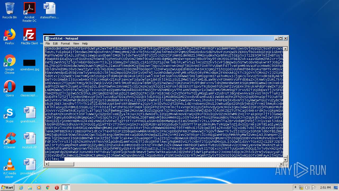Select the statesoffers Word document icon

[49, 11]
